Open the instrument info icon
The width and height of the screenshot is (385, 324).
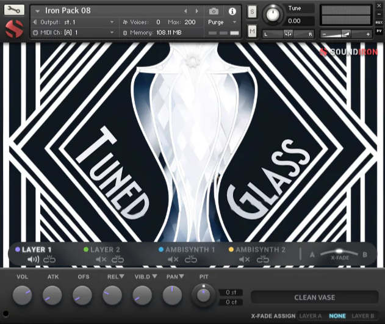pyautogui.click(x=232, y=11)
